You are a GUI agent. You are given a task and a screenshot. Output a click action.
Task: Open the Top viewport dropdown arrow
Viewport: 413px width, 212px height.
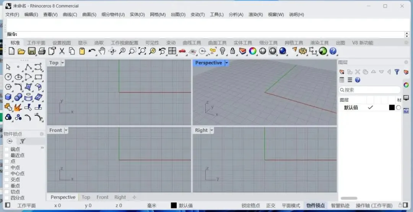62,63
